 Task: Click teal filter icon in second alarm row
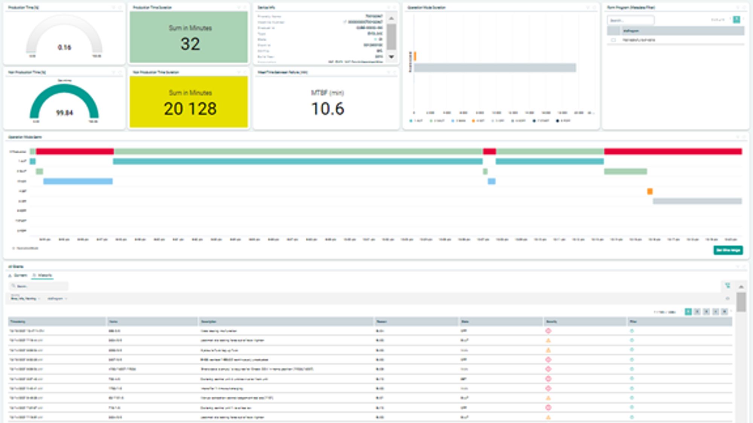[632, 340]
